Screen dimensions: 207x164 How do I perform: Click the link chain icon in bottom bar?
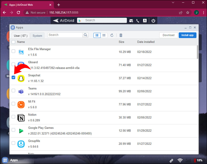tap(171, 160)
